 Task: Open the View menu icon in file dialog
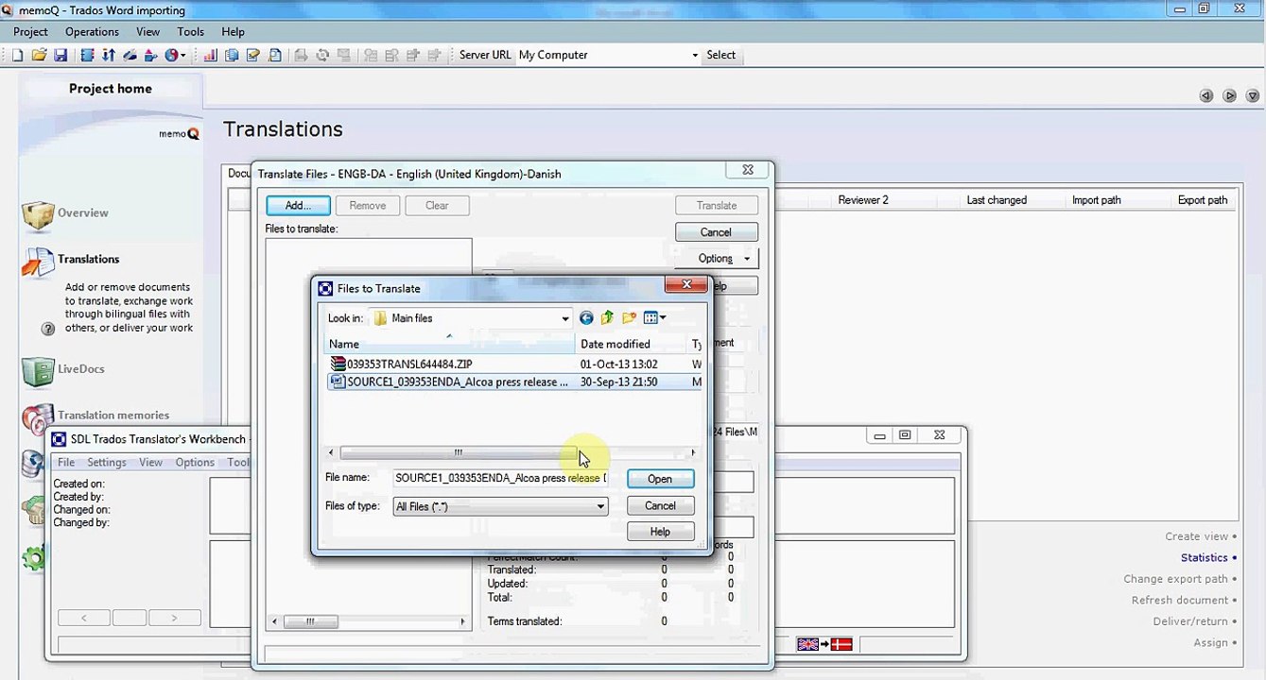[x=654, y=318]
